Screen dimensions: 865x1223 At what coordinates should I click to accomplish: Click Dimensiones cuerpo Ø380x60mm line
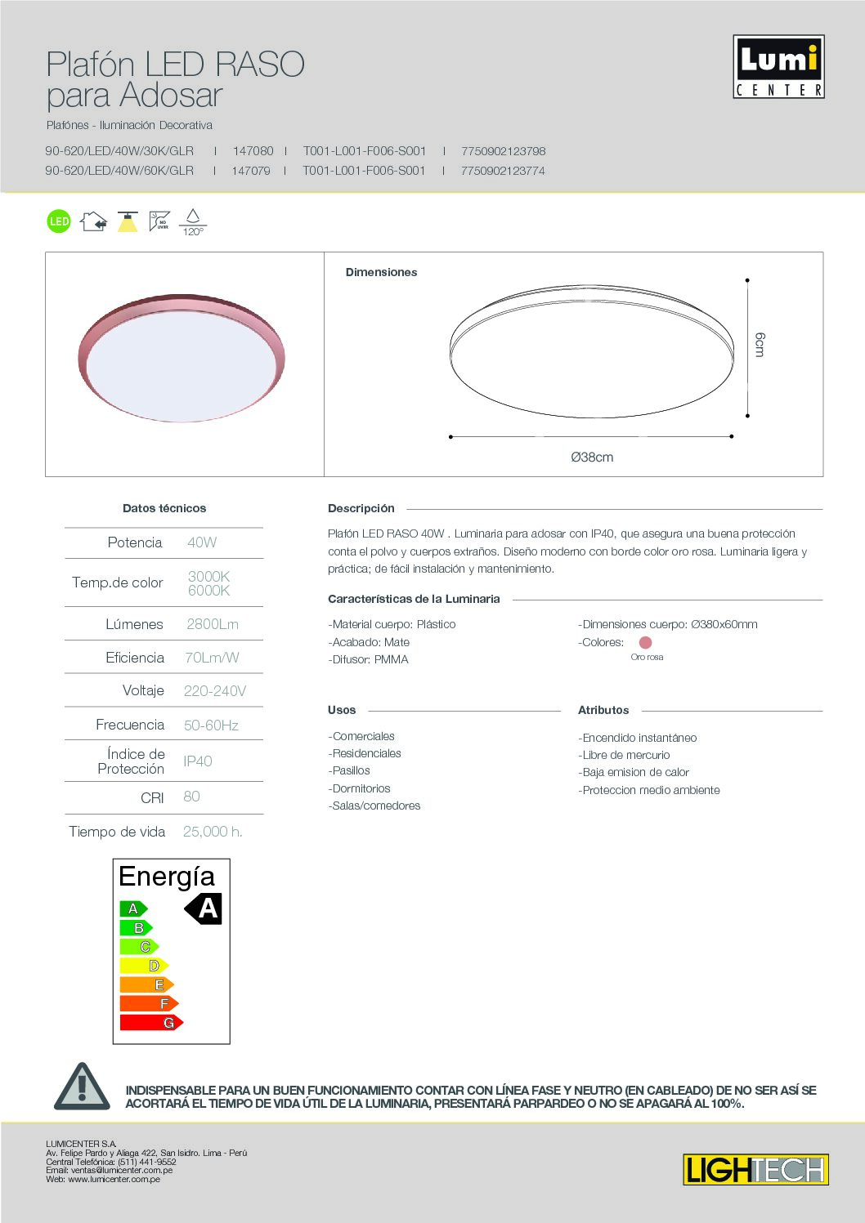point(668,624)
